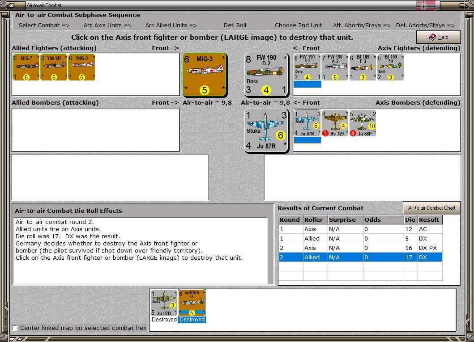Click the Att. Aborts/Stays subphase step
Viewport: 474px width, 342px height.
pos(362,25)
